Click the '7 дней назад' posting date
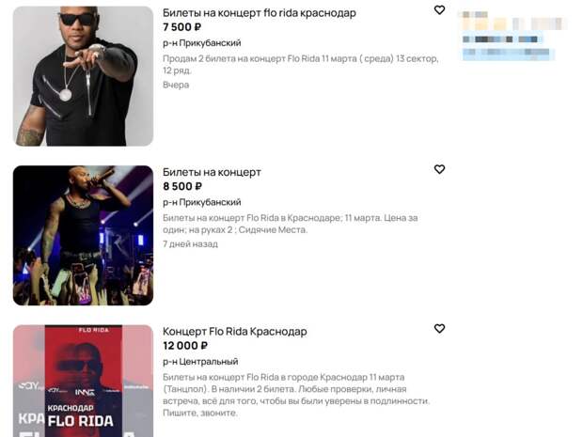 pyautogui.click(x=190, y=244)
